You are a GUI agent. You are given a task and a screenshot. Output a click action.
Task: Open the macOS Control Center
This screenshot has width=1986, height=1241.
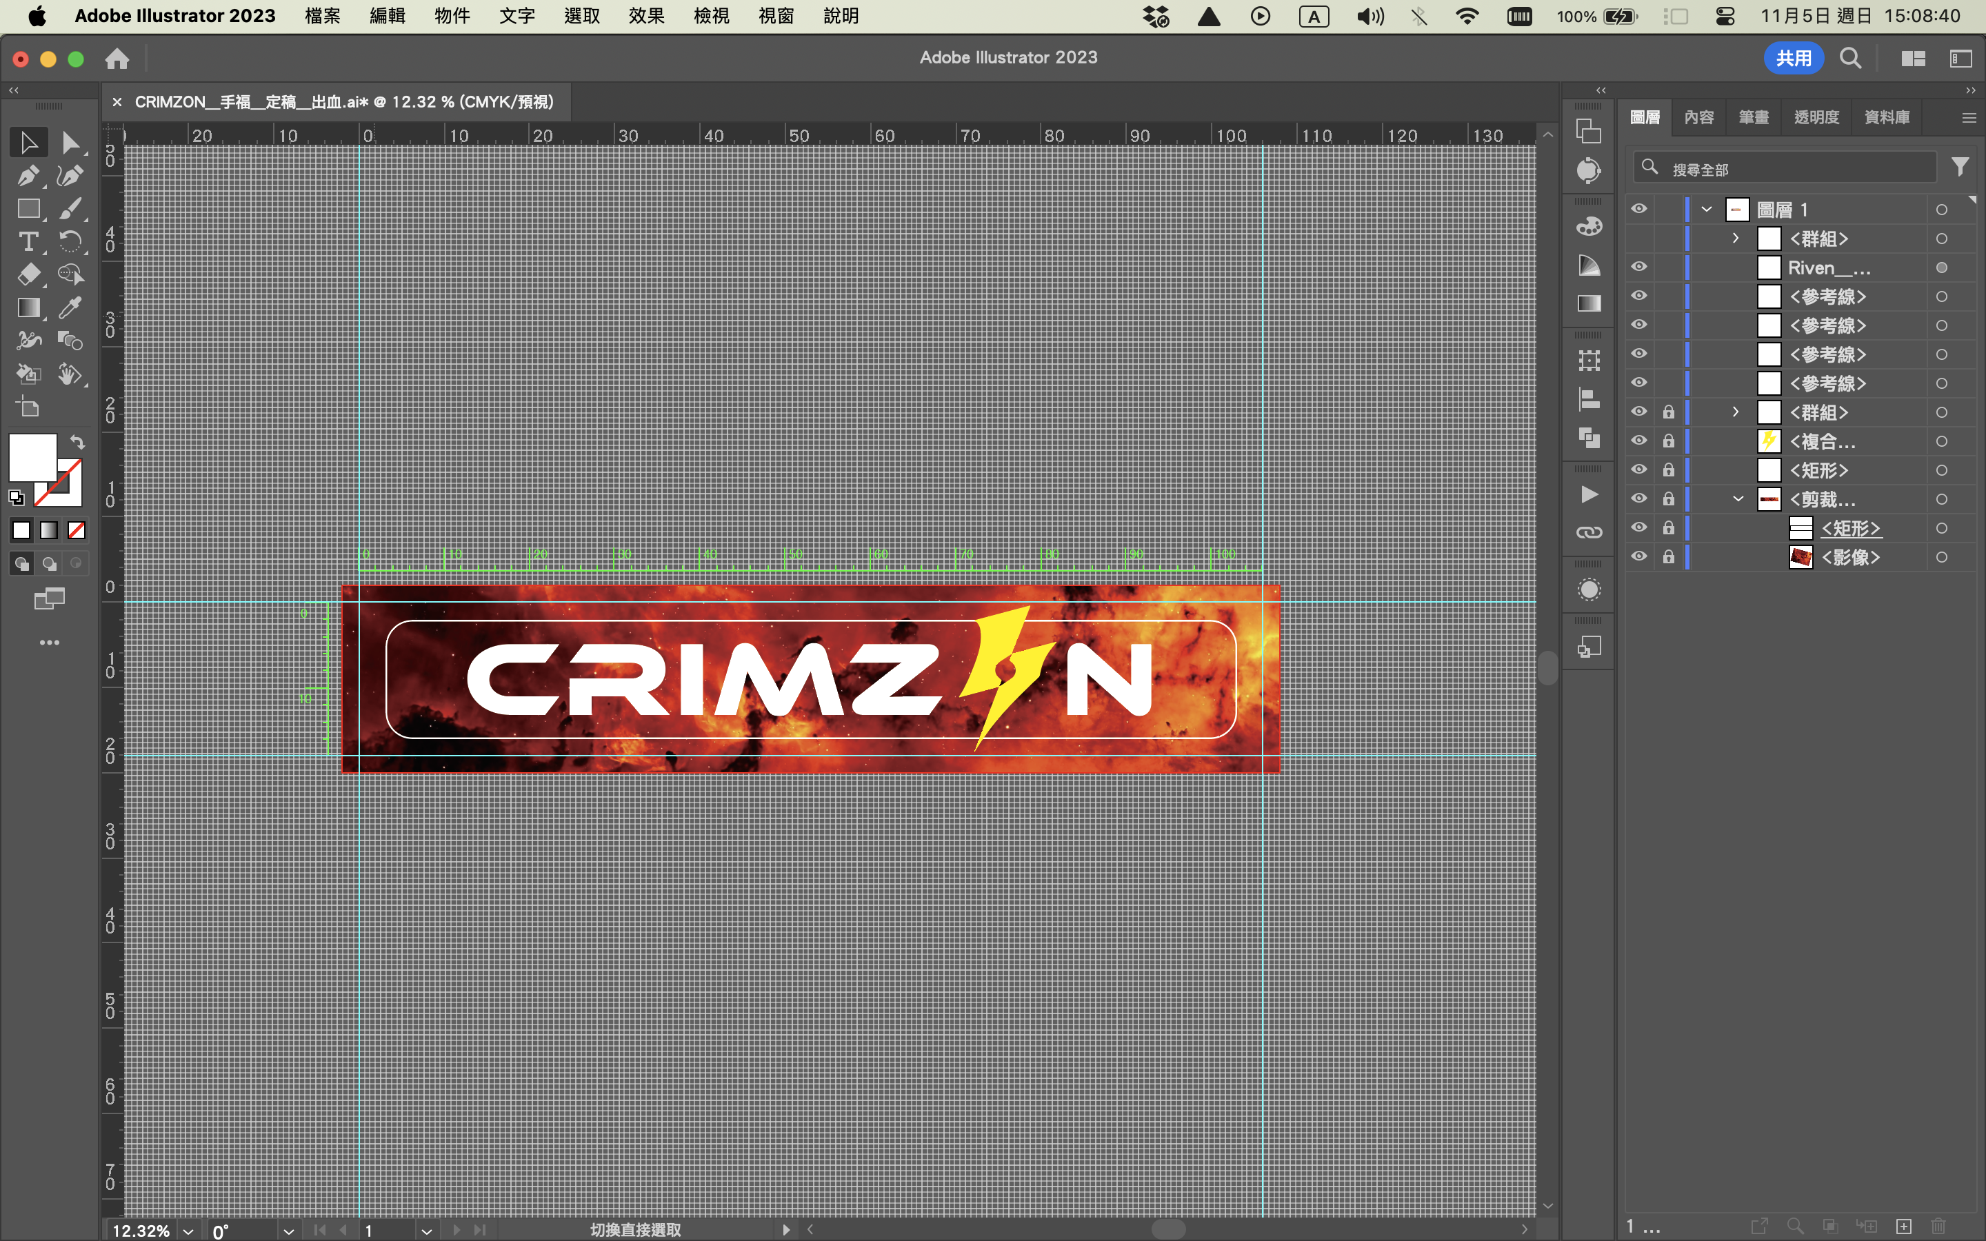click(x=1725, y=17)
